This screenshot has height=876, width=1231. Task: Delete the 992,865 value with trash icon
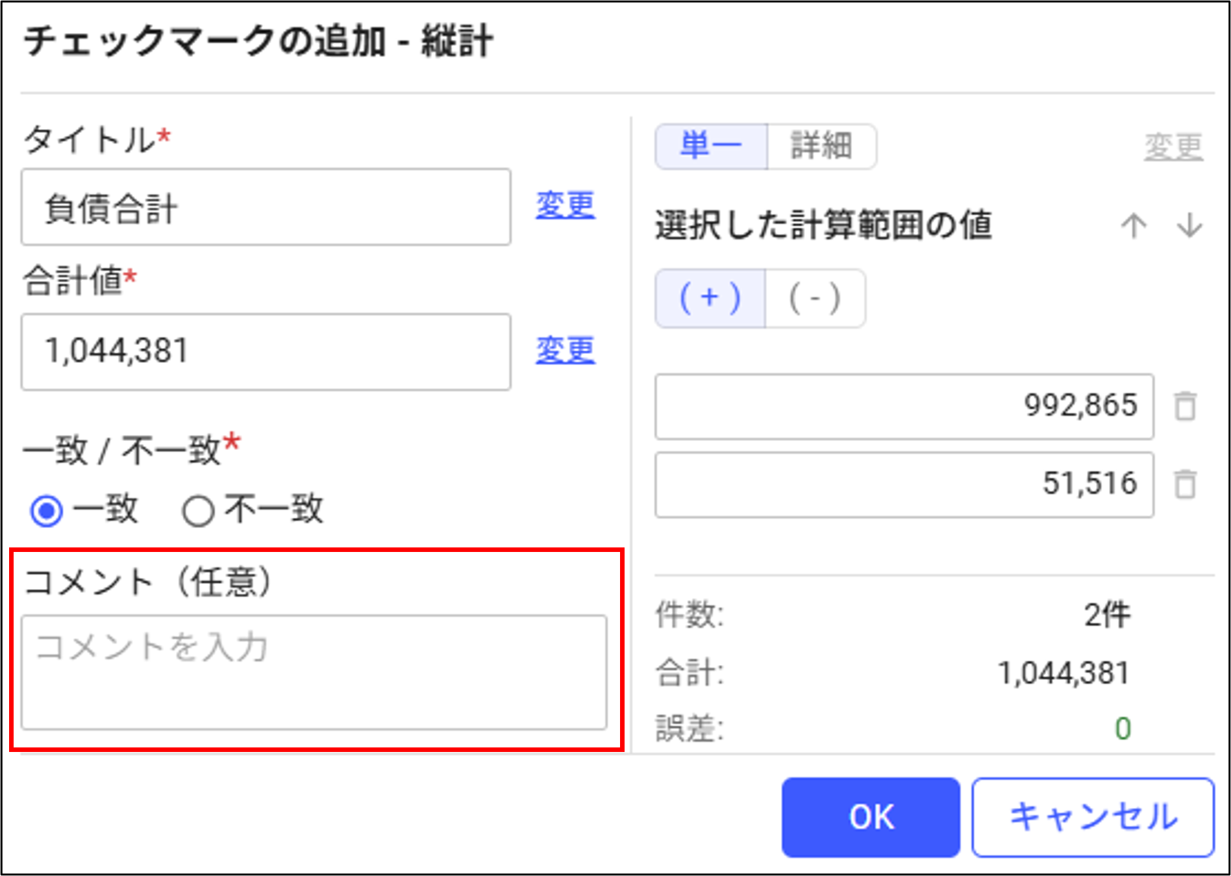pyautogui.click(x=1185, y=407)
